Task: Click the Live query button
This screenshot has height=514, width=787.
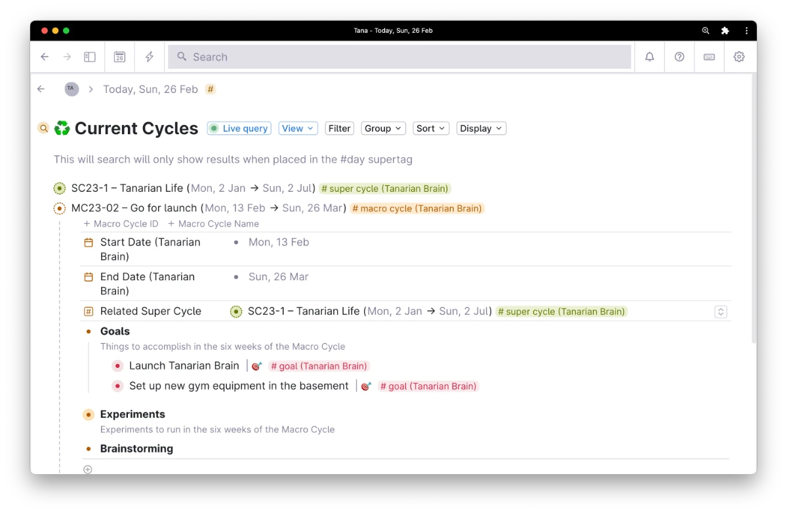Action: click(x=239, y=128)
